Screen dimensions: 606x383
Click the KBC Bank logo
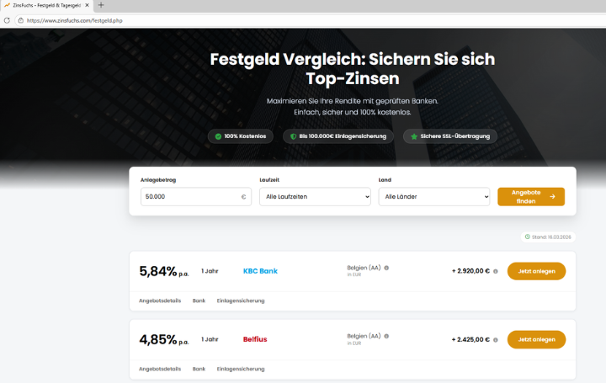point(259,271)
